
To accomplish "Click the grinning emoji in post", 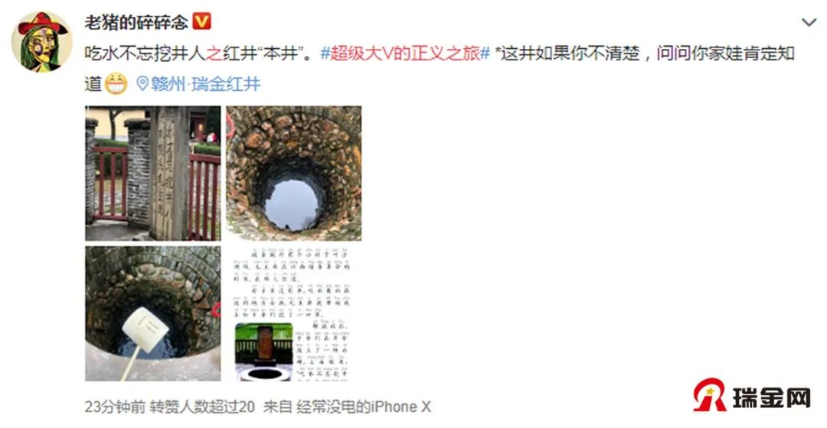I will tap(116, 84).
